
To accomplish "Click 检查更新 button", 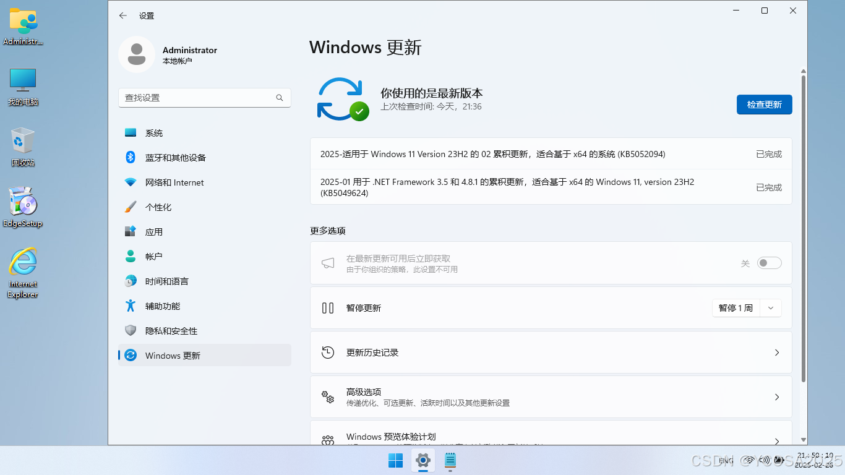I will pyautogui.click(x=764, y=105).
